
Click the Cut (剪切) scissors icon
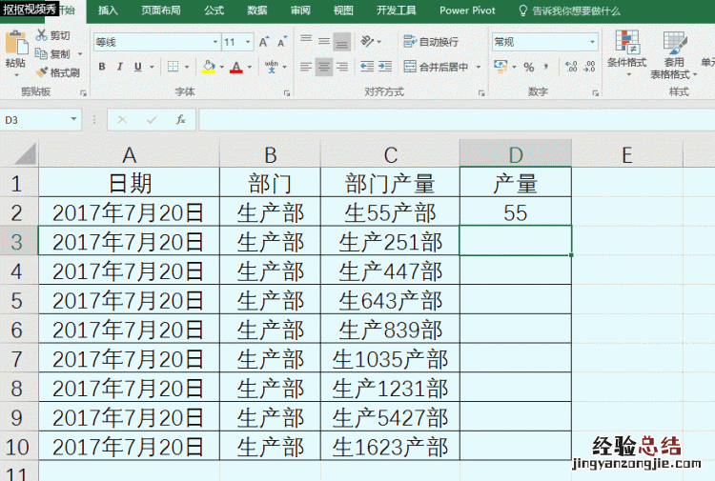[43, 35]
